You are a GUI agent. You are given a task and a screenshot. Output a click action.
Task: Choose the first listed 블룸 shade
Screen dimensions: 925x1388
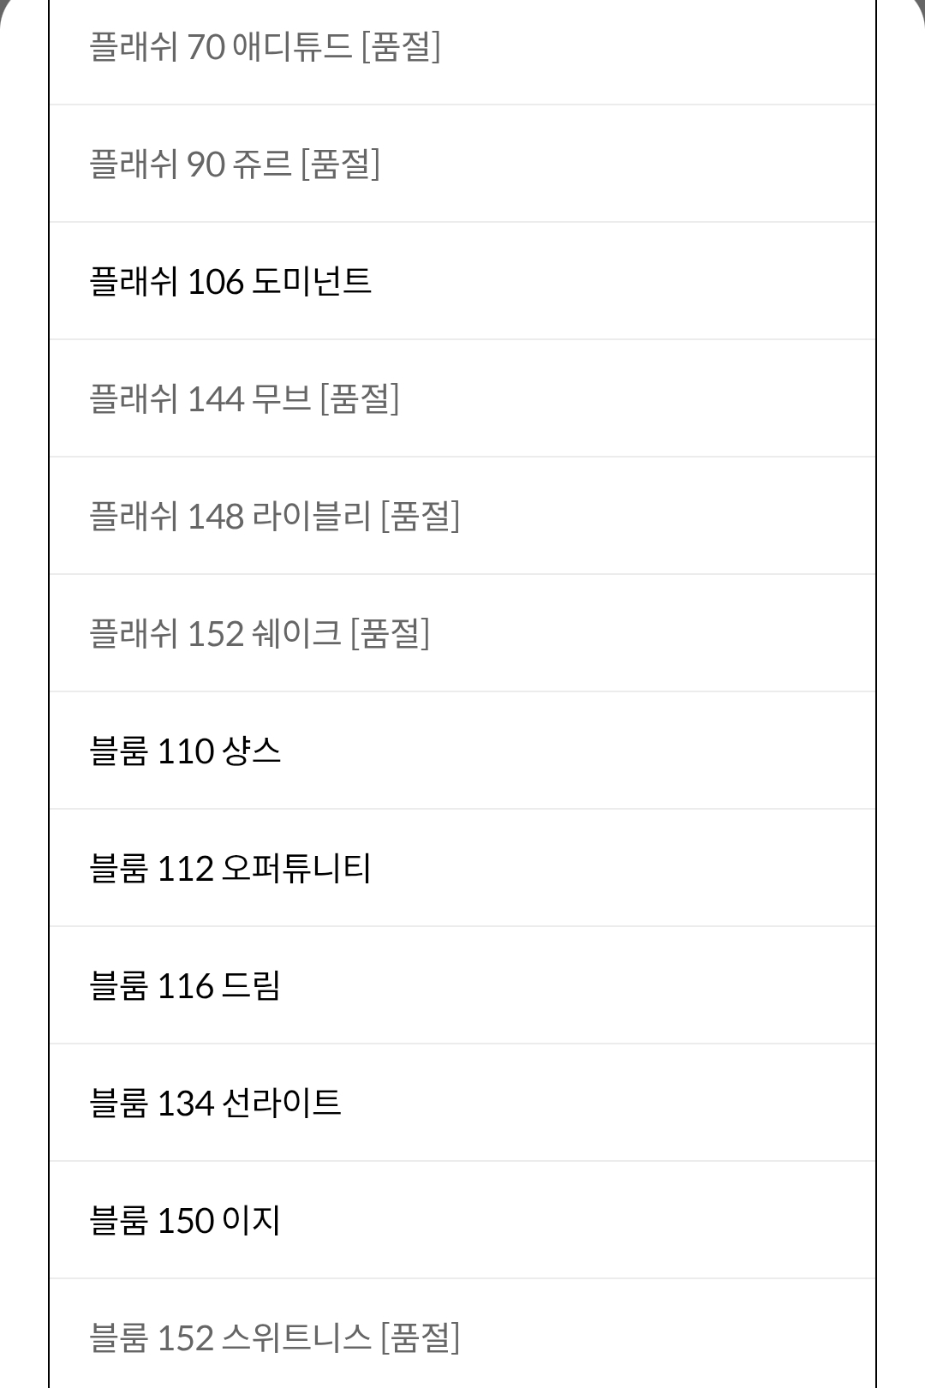coord(185,751)
